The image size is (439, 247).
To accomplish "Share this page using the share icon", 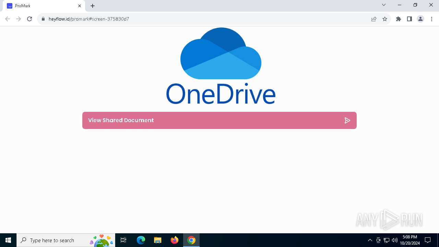I will [374, 19].
